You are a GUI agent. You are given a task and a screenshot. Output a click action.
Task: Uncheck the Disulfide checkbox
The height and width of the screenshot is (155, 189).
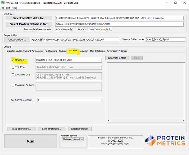pyautogui.click(x=13, y=60)
